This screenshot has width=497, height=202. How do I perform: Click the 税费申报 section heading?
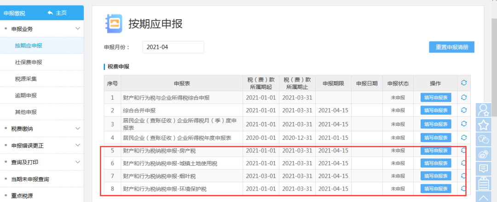coord(118,67)
